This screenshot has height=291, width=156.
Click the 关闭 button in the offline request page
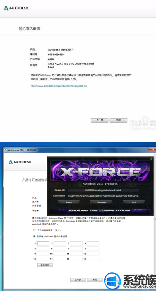click(118, 120)
